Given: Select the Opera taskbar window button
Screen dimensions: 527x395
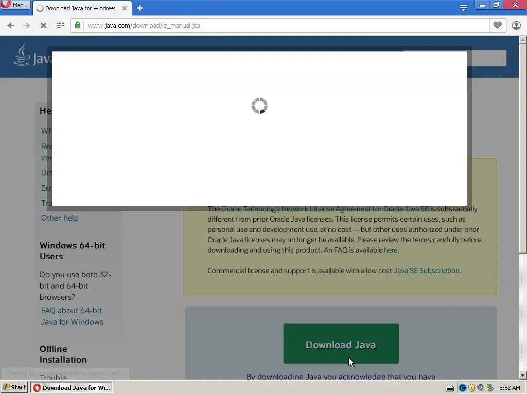Looking at the screenshot, I should tap(72, 388).
